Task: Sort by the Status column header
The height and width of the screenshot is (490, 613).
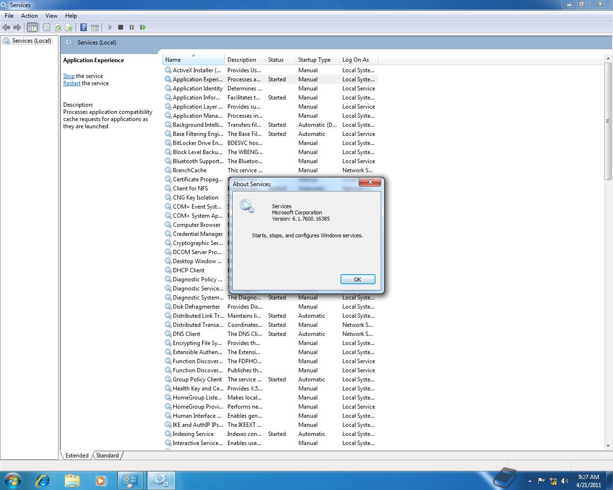Action: click(280, 60)
